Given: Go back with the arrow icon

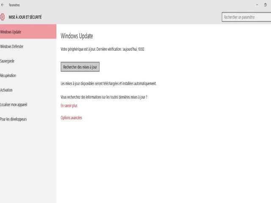Looking at the screenshot, I should [3, 5].
